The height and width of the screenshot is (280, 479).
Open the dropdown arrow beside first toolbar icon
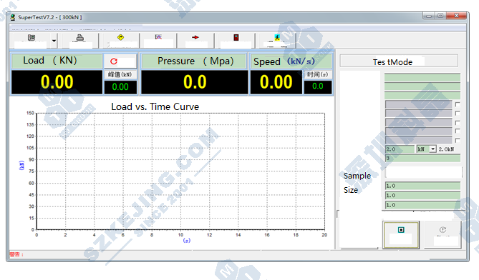pyautogui.click(x=54, y=41)
